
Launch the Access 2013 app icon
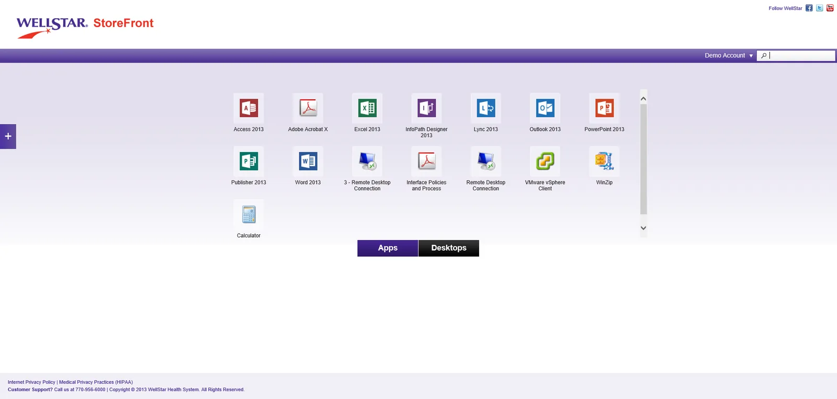(x=248, y=108)
